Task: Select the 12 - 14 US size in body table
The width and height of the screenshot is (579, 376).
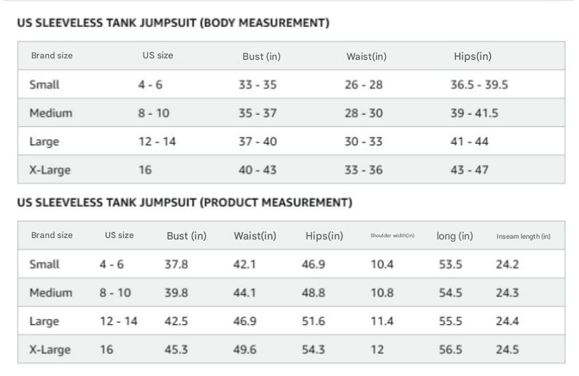Action: [158, 141]
